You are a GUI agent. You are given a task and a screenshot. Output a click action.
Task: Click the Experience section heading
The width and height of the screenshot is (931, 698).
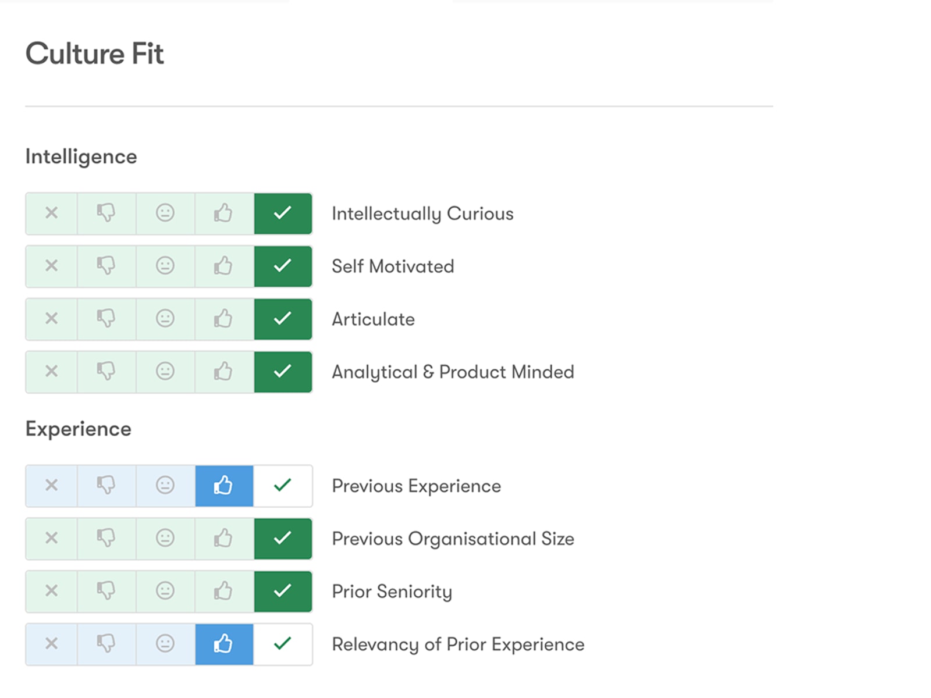tap(79, 429)
